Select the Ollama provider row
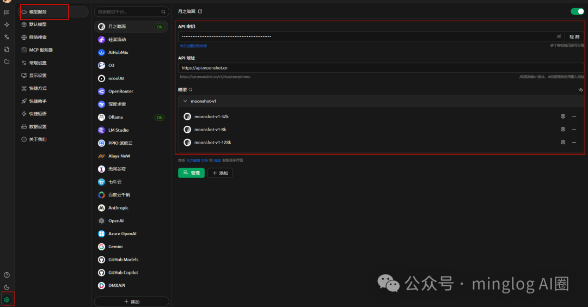Viewport: 588px width, 307px height. tap(131, 117)
